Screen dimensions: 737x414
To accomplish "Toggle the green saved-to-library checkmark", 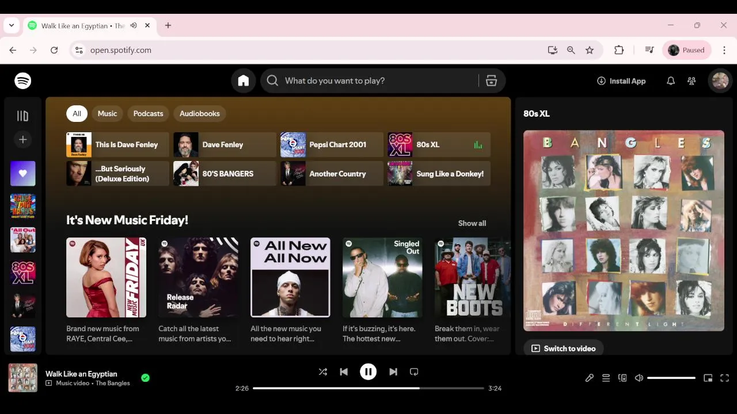I will 145,378.
